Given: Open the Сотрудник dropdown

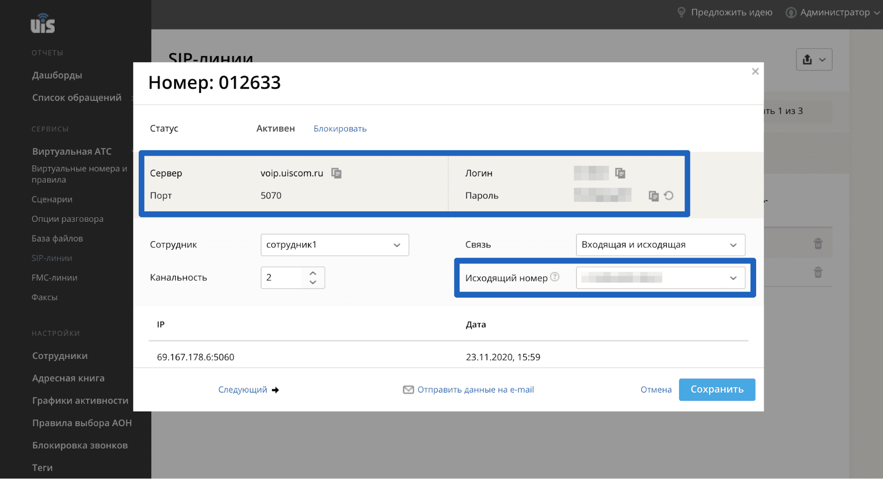Looking at the screenshot, I should (x=334, y=245).
